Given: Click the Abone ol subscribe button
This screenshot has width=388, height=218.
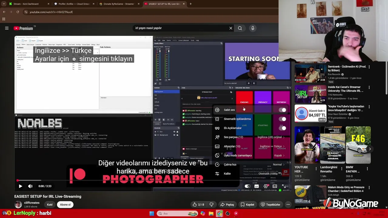Looking at the screenshot, I should pos(65,205).
